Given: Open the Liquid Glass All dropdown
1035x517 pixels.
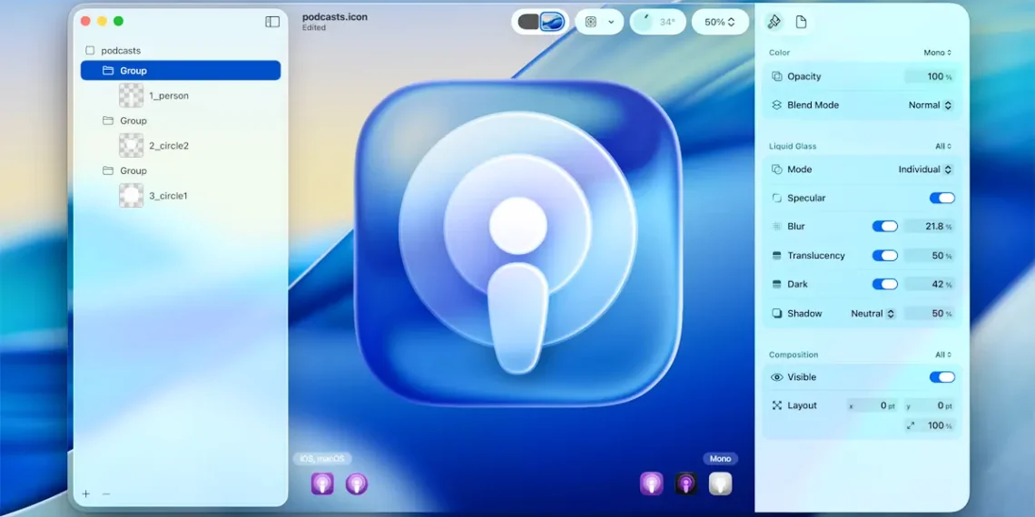Looking at the screenshot, I should [943, 146].
